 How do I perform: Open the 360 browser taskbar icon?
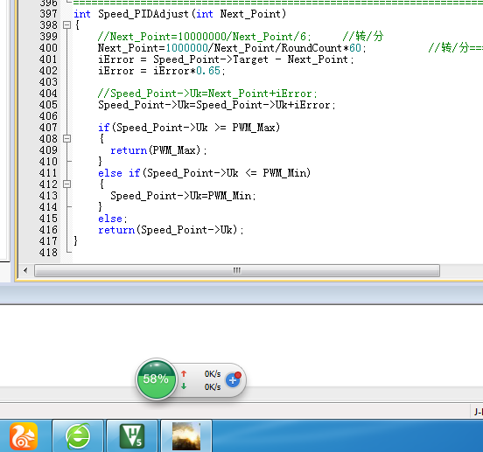point(78,436)
